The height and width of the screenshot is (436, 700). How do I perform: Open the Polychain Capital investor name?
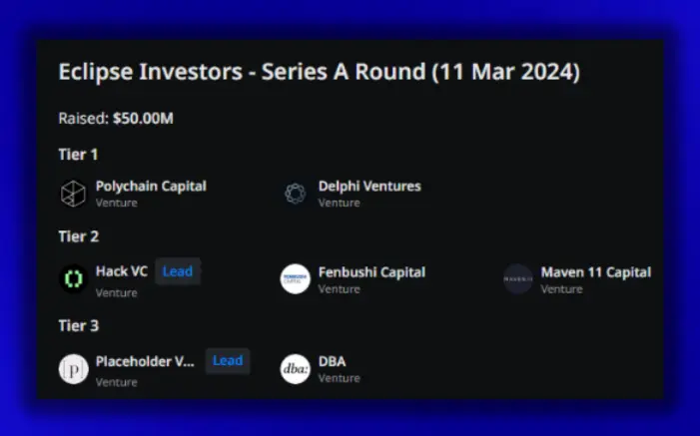click(151, 186)
